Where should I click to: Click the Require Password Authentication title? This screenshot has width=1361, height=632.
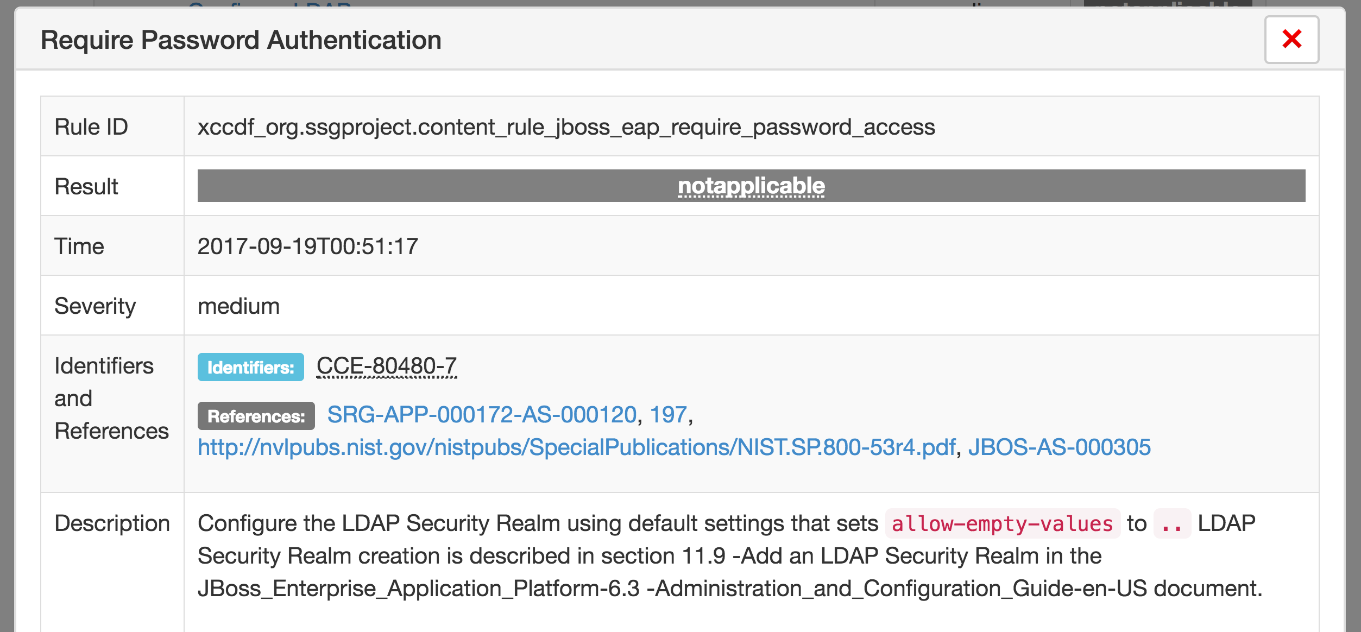click(241, 40)
